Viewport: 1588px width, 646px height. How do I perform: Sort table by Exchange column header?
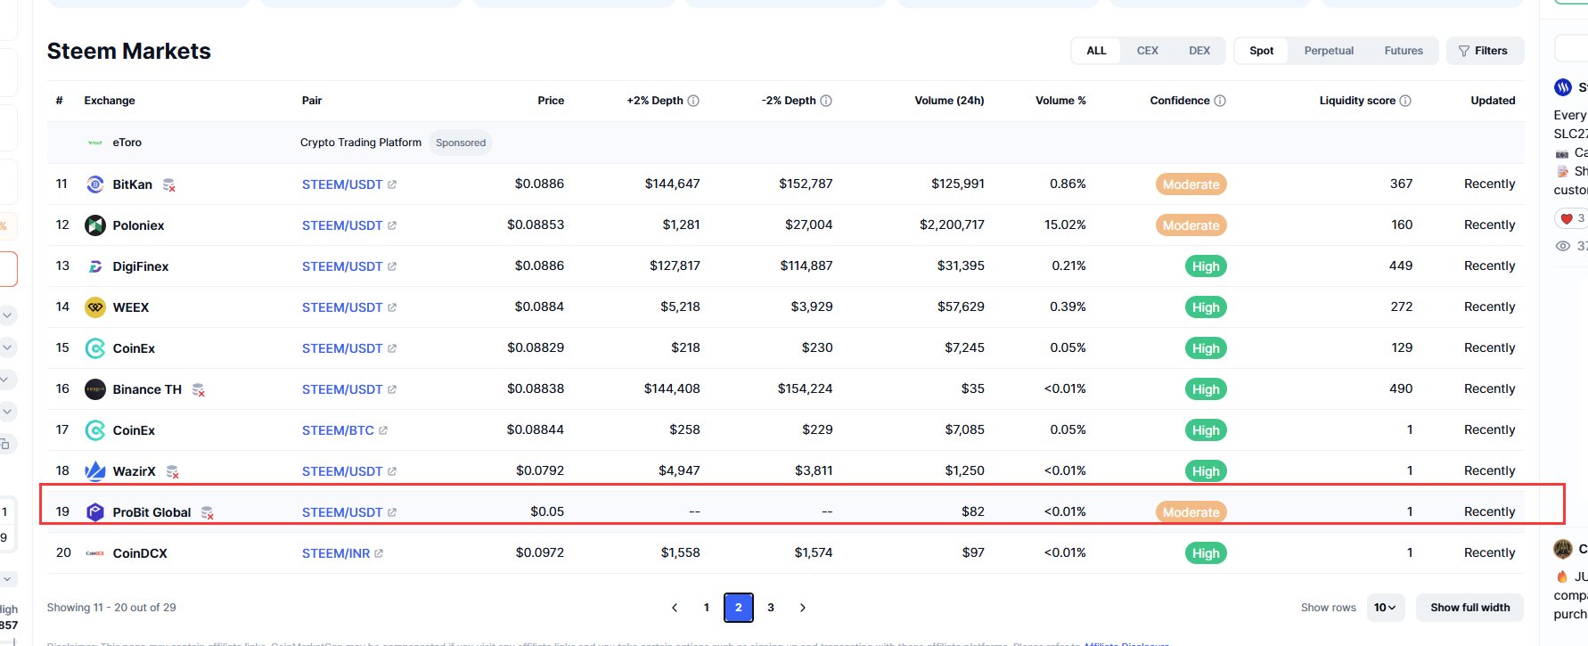click(110, 101)
